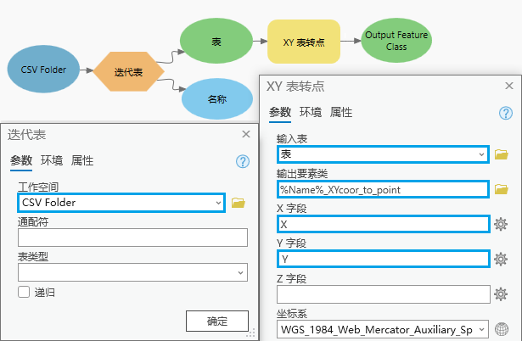Close the 迭代表 dialog
Image resolution: width=522 pixels, height=341 pixels.
tap(246, 134)
